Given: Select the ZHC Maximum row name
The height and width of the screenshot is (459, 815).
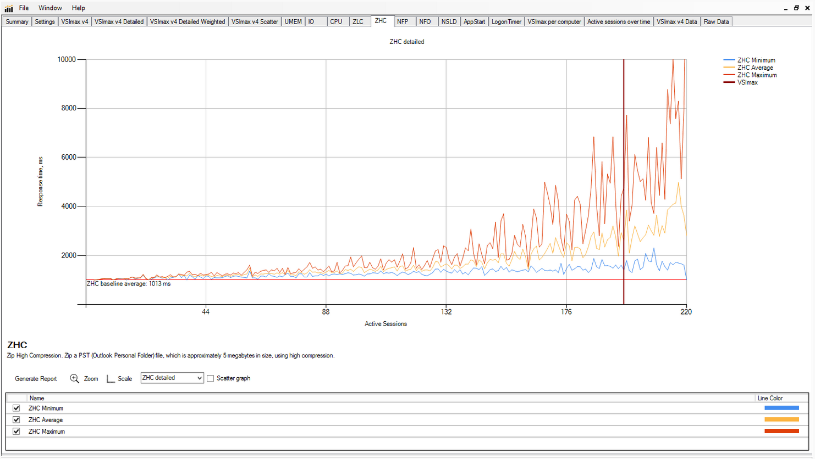Looking at the screenshot, I should (x=46, y=432).
